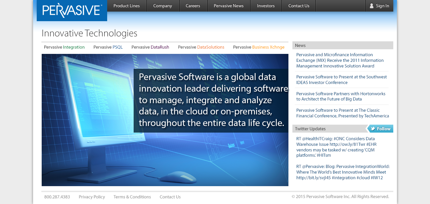430x204 pixels.
Task: Click the Twitter bird icon on Follow
Action: [x=372, y=129]
